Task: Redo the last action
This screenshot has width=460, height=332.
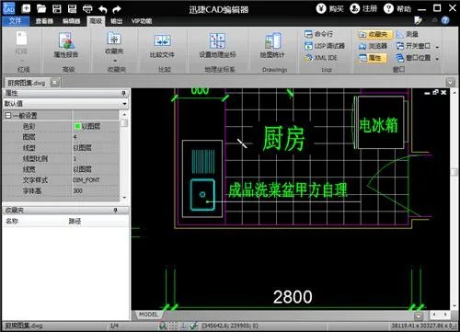Action: [117, 9]
